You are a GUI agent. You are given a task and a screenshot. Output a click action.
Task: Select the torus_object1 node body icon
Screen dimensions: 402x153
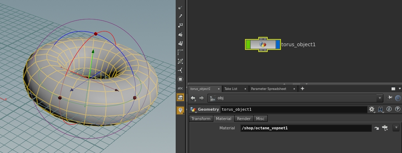pos(263,44)
